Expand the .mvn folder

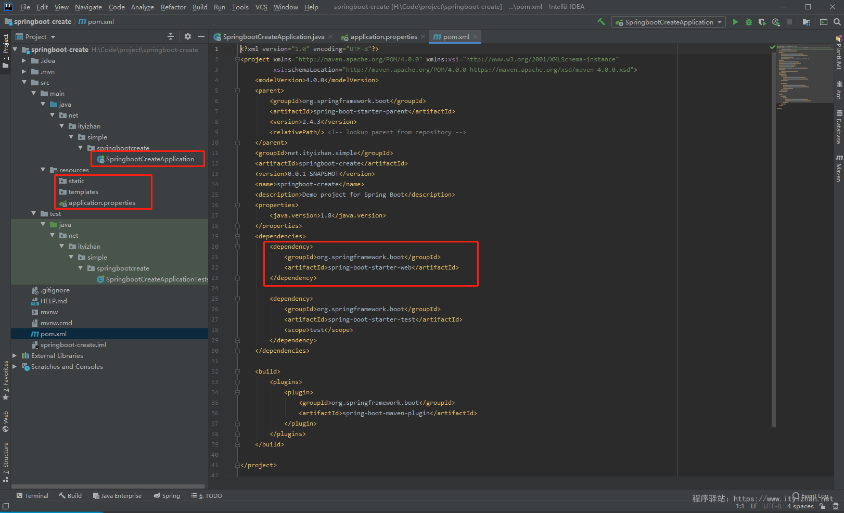coord(24,72)
